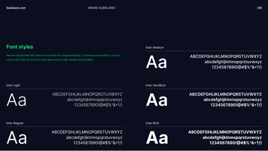Click the Inter SemiBold Aa specimen
Viewport: 268px width, 151px height.
156,100
